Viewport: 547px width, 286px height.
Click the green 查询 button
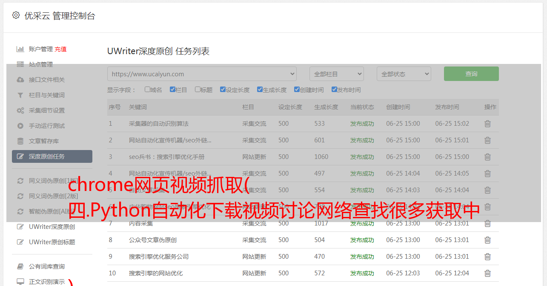471,74
